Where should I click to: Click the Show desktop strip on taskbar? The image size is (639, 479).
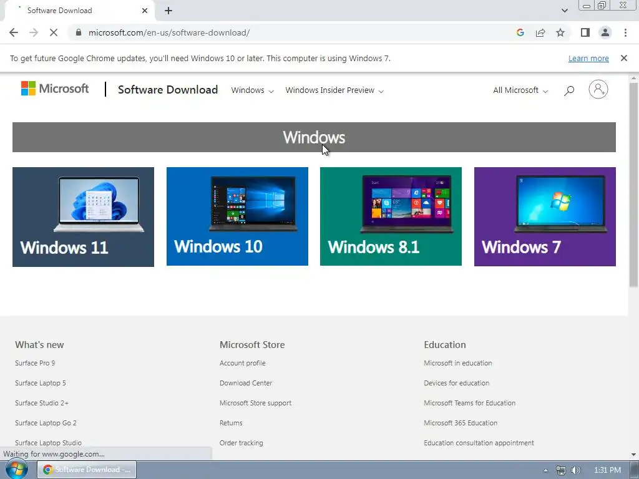coord(635,470)
